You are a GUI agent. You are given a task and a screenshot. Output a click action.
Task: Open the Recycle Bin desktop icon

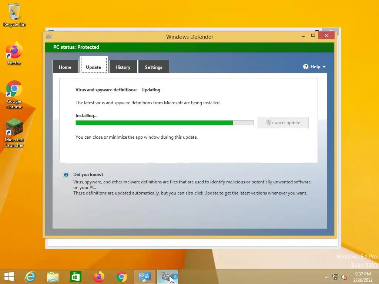[x=14, y=15]
